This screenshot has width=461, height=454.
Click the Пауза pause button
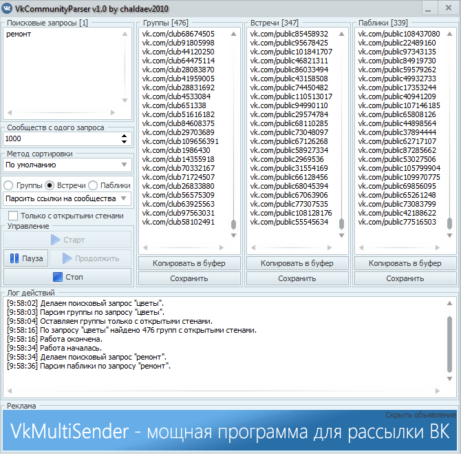coord(26,258)
